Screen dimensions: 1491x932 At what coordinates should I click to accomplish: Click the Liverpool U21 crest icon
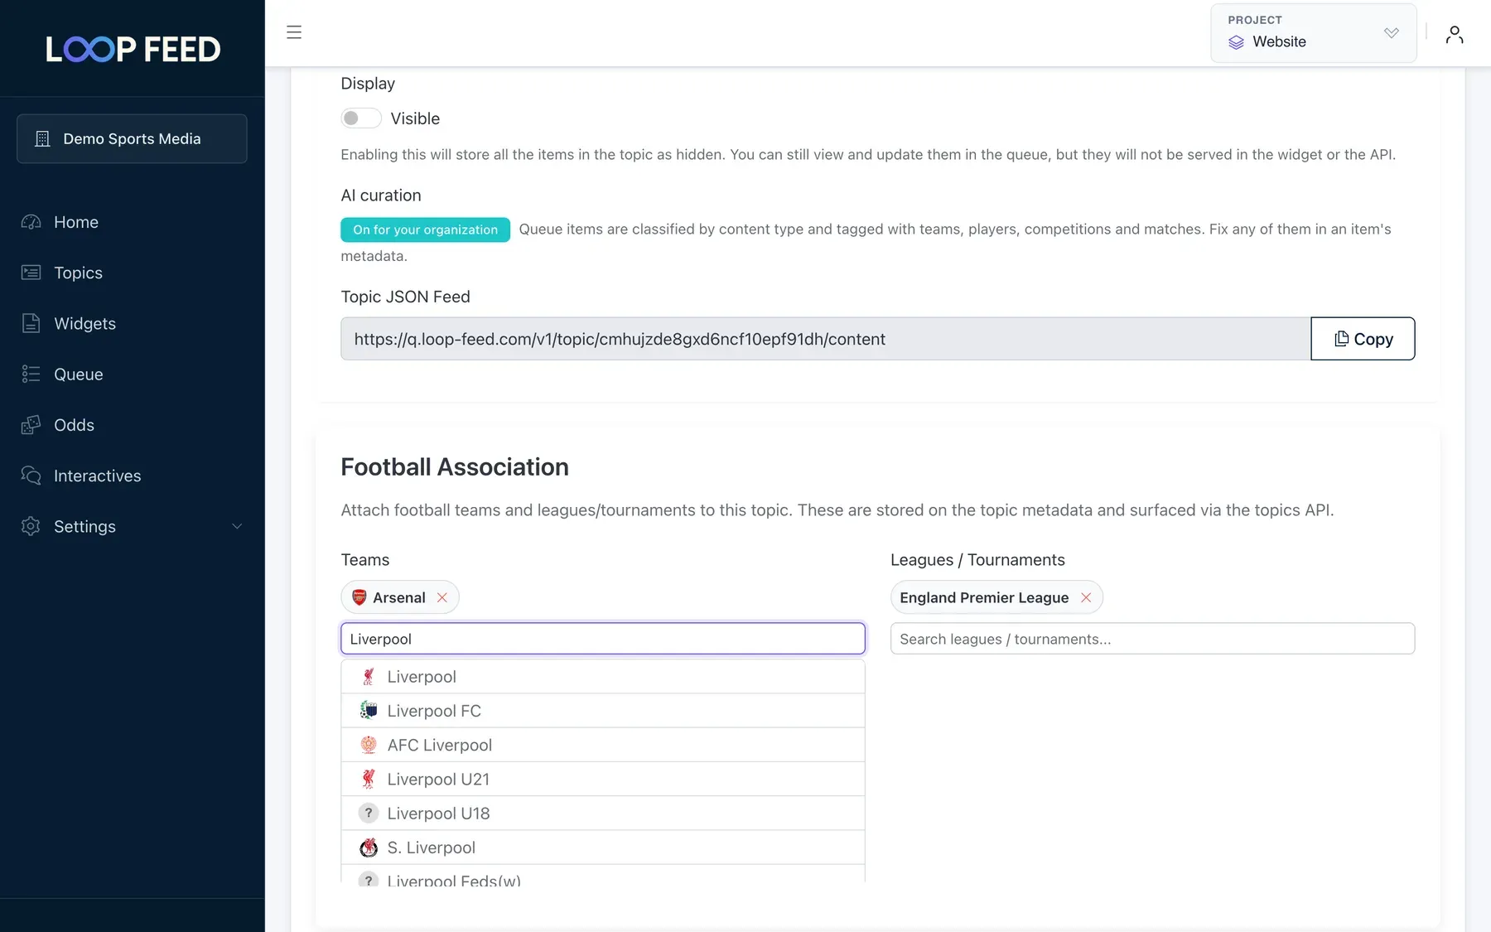pos(369,779)
